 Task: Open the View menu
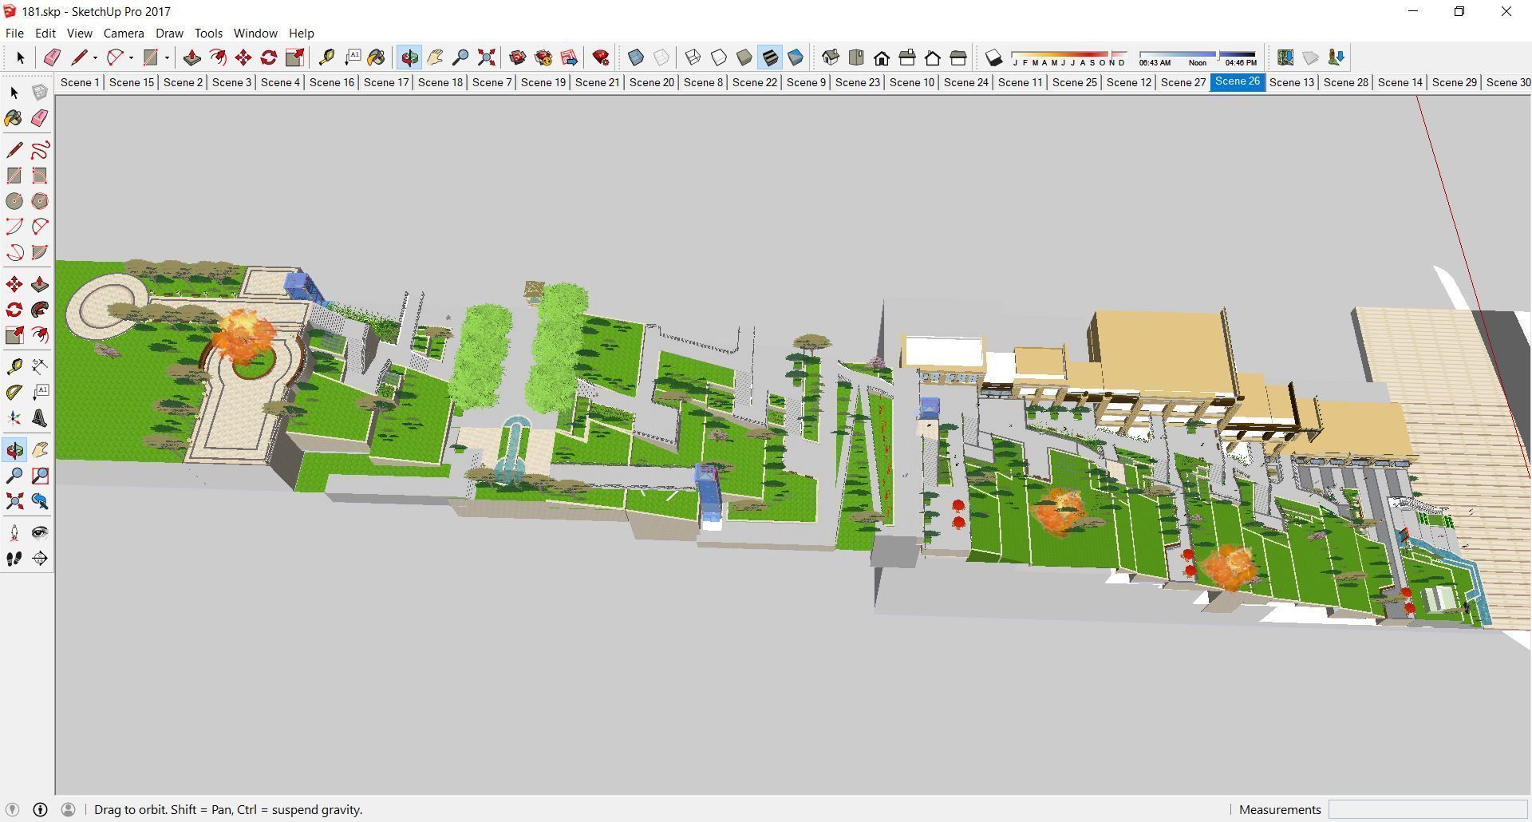coord(79,34)
